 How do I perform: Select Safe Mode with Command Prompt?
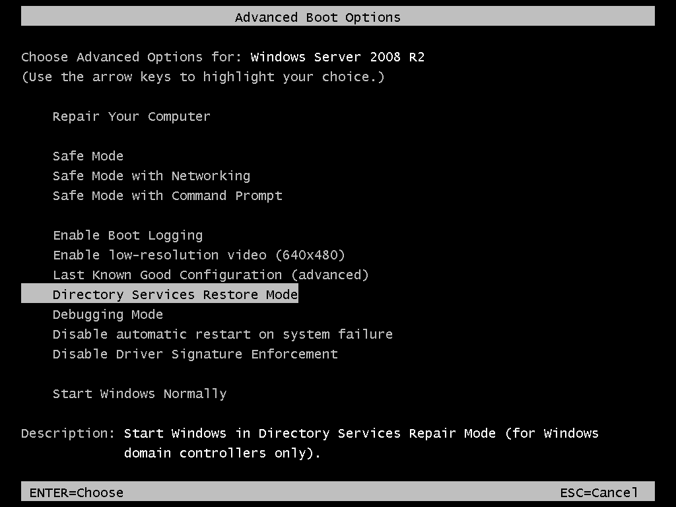point(167,195)
